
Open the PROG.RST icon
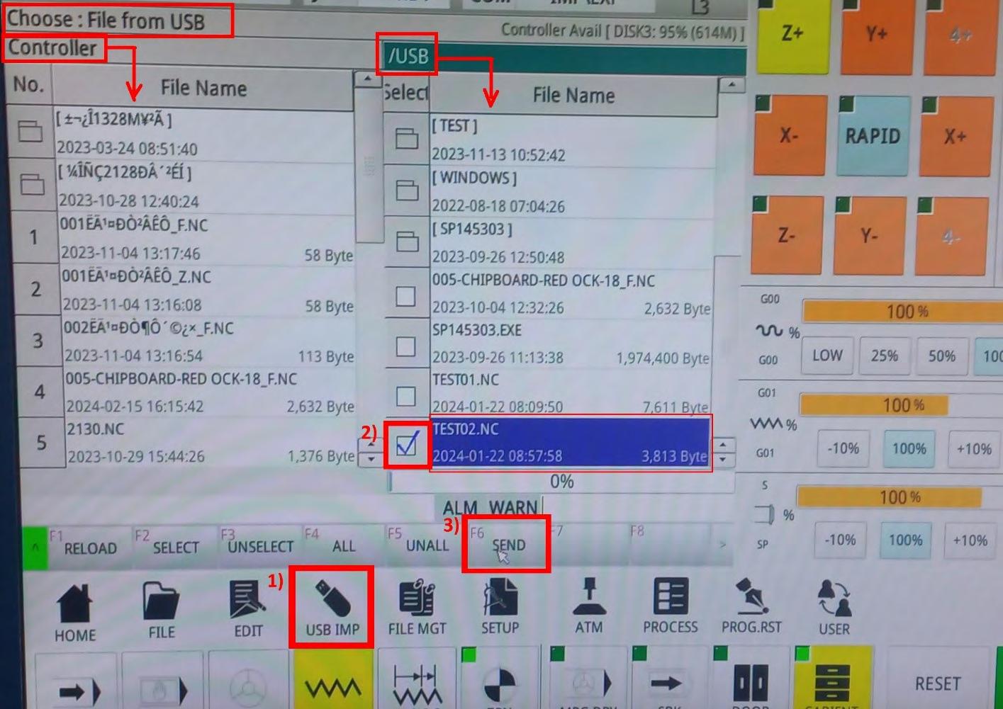click(751, 606)
